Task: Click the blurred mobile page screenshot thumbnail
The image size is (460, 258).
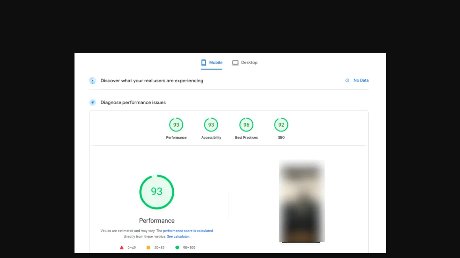Action: [302, 201]
